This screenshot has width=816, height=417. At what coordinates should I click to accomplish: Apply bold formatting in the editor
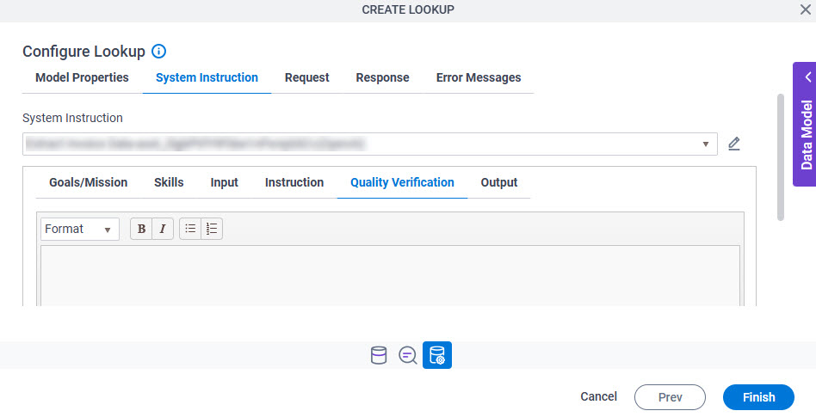coord(141,229)
